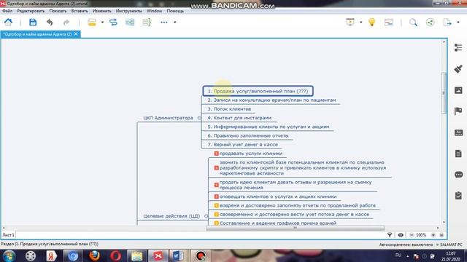Open the Помощь menu
The image size is (467, 262).
tap(175, 11)
